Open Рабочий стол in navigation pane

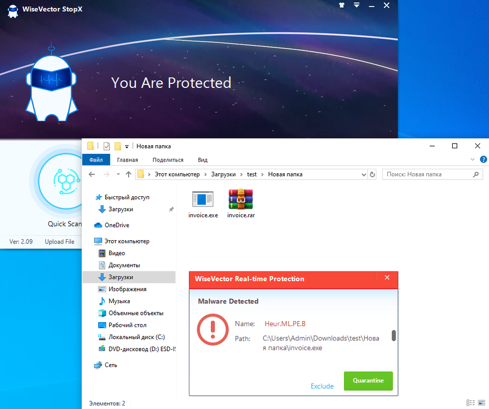coord(127,325)
